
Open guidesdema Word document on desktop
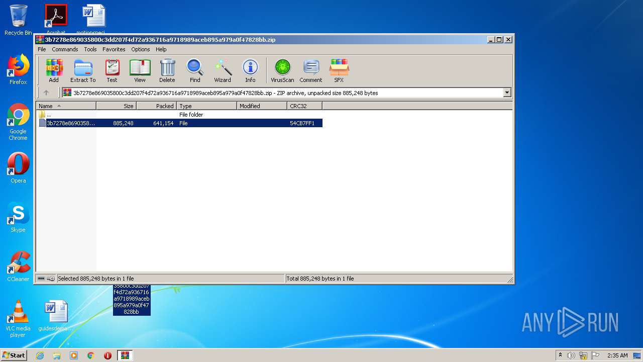pyautogui.click(x=56, y=316)
